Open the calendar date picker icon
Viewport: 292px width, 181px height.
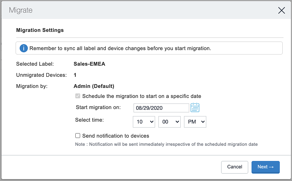195,108
